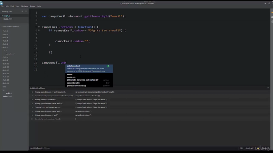Minimize the Brackets window
Image resolution: width=273 pixels, height=153 pixels.
pyautogui.click(x=265, y=3)
